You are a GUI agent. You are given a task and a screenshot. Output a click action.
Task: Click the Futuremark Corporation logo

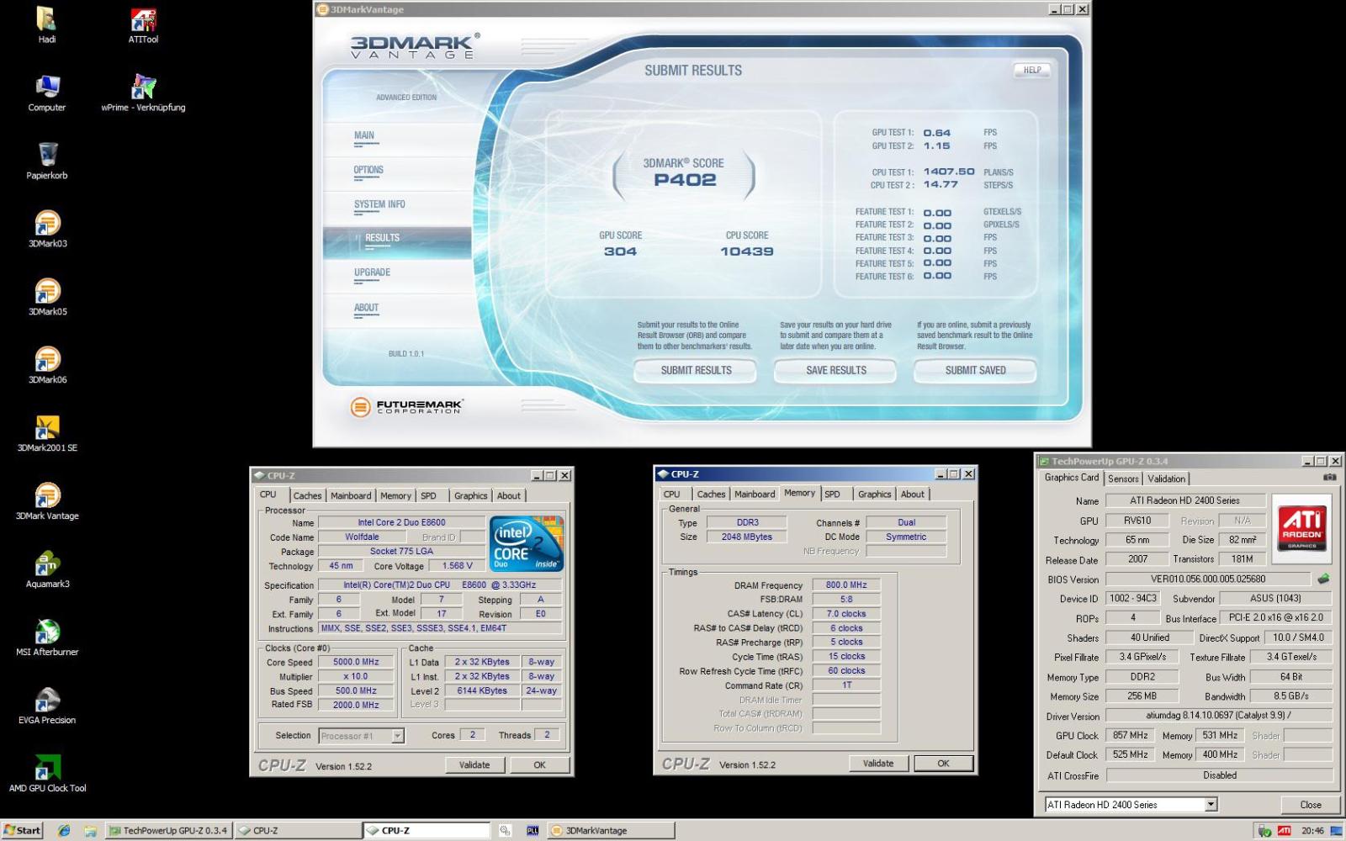point(406,407)
